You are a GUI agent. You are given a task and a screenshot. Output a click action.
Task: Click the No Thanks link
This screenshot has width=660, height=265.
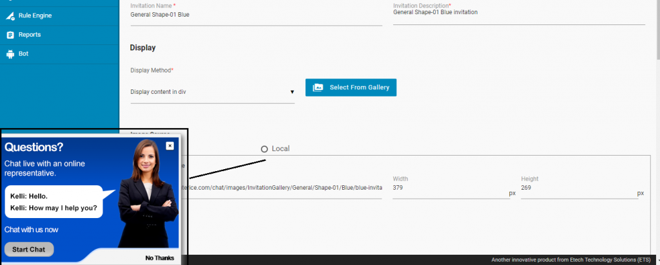159,258
